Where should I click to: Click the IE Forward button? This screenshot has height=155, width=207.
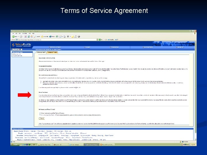[21, 36]
